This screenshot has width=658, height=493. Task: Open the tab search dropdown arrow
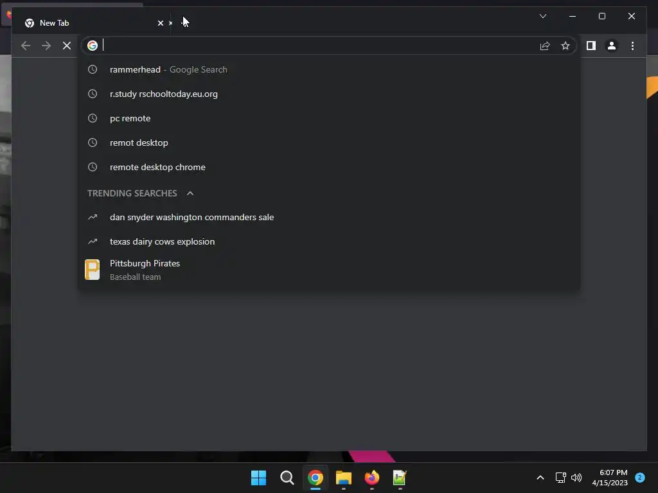(542, 16)
